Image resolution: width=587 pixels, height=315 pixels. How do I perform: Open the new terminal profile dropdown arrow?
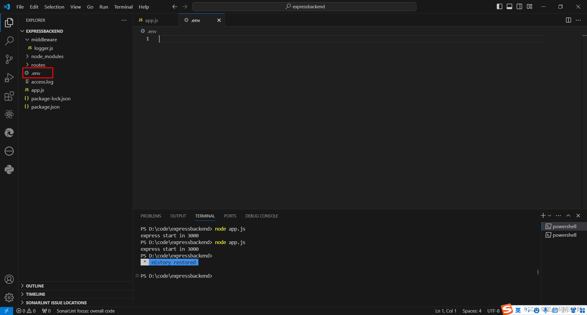(549, 216)
